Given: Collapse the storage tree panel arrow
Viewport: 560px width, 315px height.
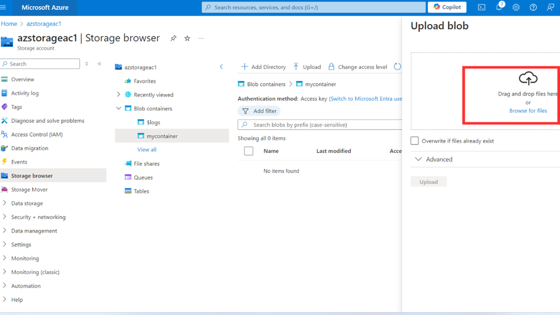Looking at the screenshot, I should coord(221,67).
